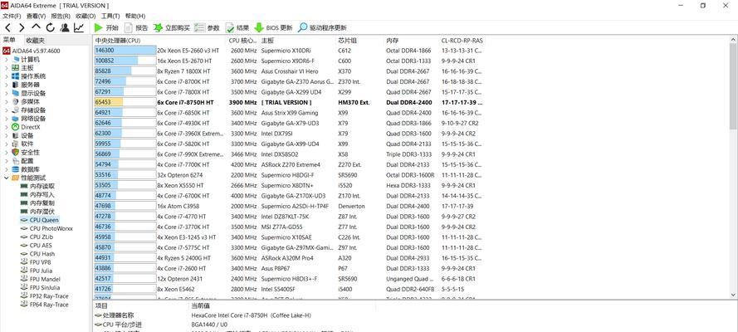Expand the 存储设备 tree node
Screen dimensions: 738x332
(6, 110)
